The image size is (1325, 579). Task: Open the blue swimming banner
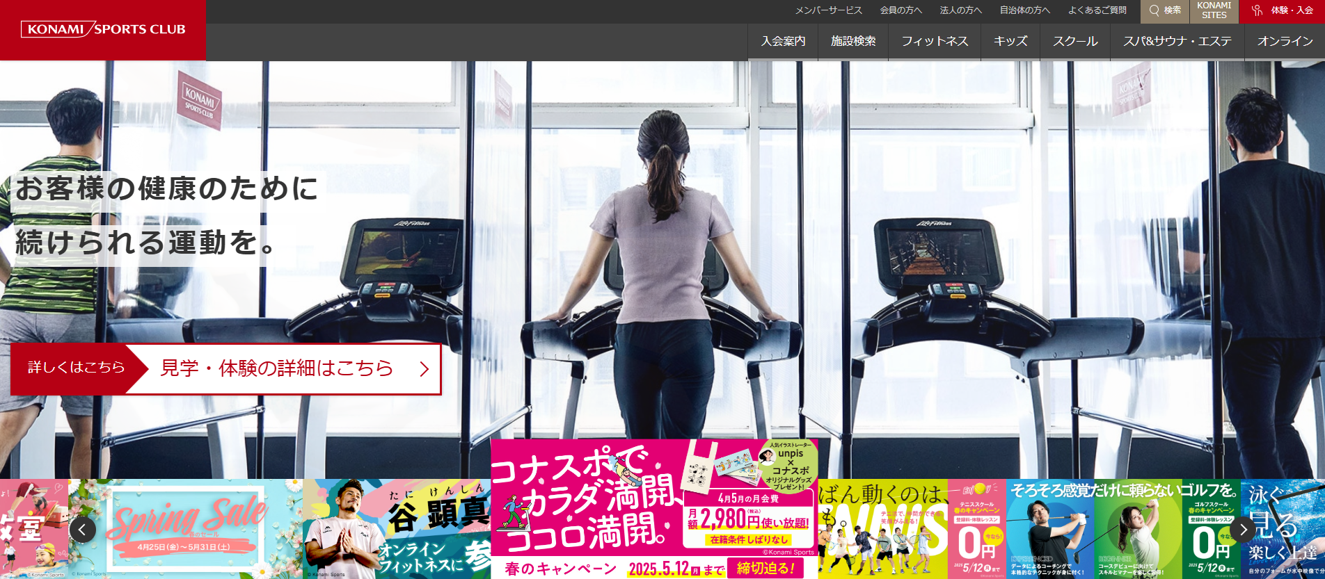[x=1283, y=529]
